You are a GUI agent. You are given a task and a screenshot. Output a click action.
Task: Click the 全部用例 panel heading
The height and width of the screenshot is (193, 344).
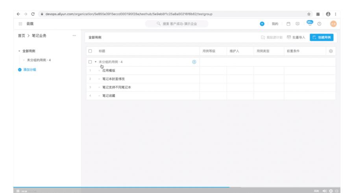[x=95, y=37]
